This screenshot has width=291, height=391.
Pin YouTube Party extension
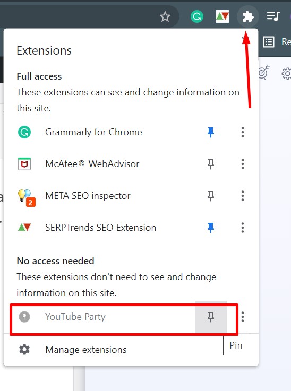pyautogui.click(x=211, y=317)
